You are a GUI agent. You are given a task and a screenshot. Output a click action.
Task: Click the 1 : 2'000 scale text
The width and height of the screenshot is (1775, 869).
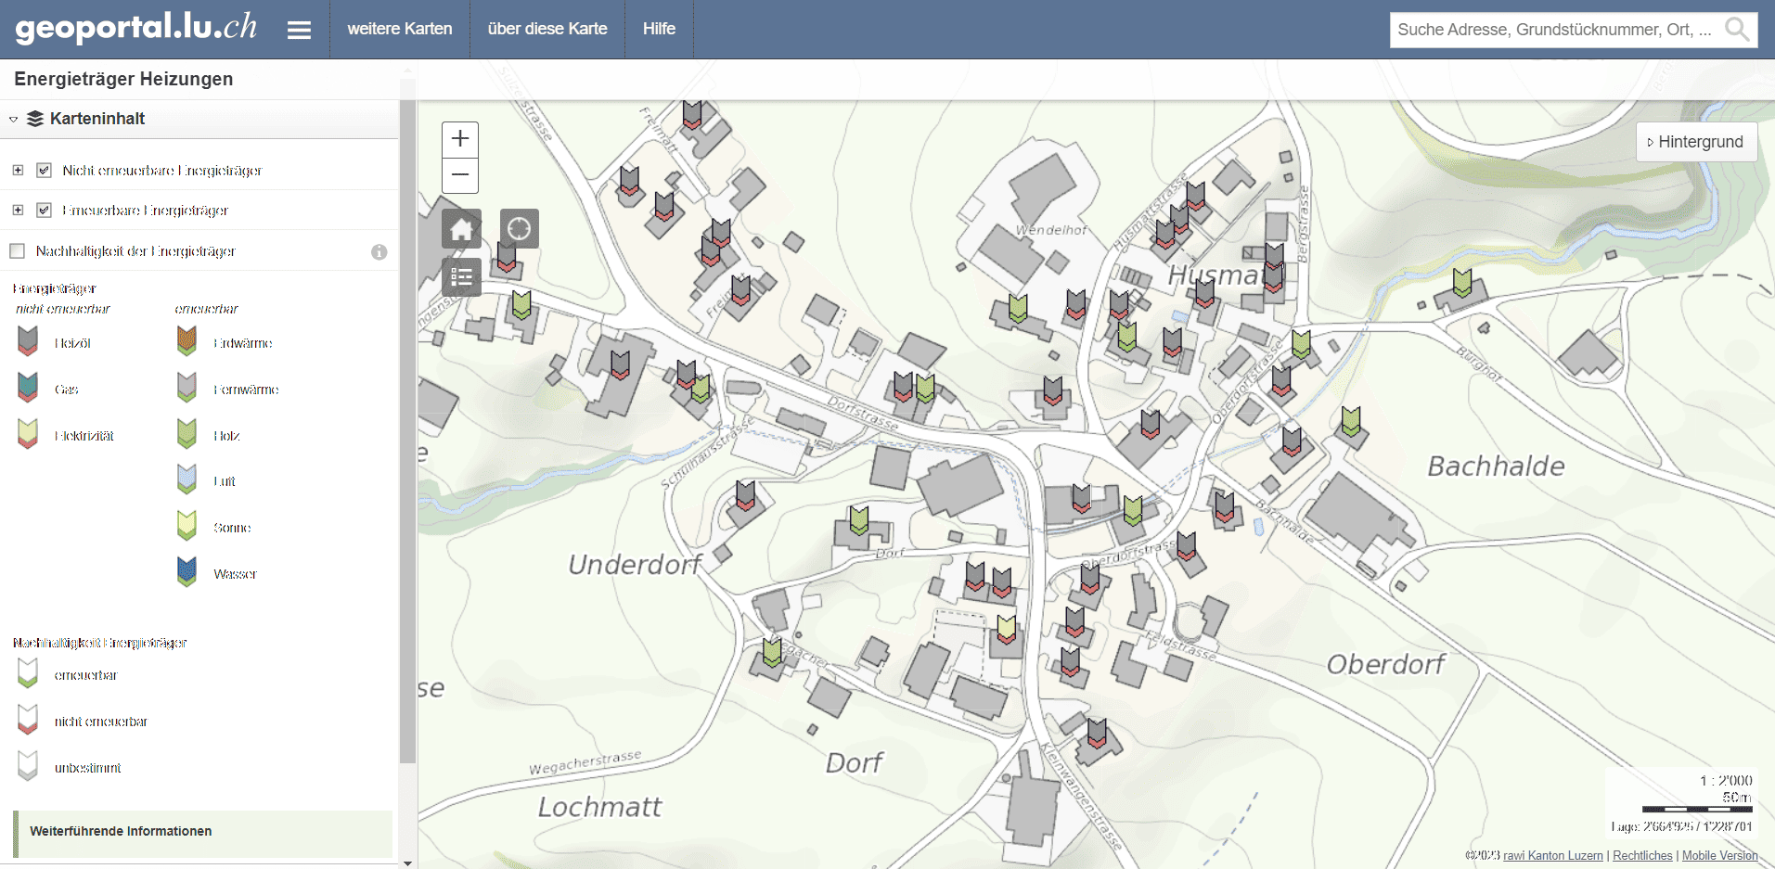tap(1726, 781)
